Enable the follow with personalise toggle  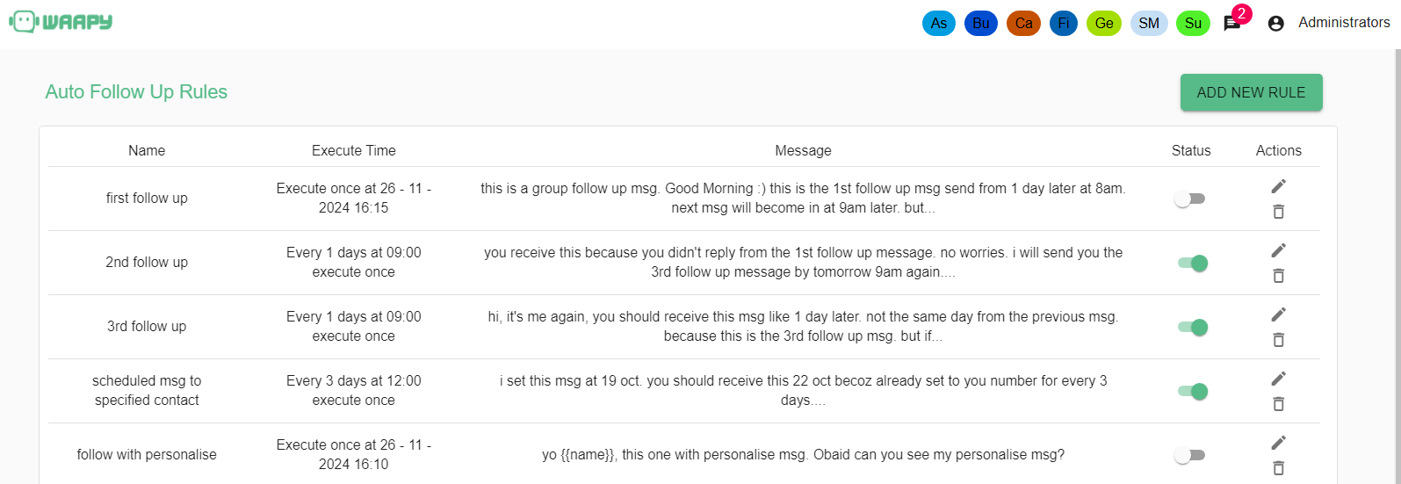pyautogui.click(x=1190, y=456)
